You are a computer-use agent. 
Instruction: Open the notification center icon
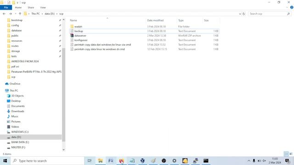[x=288, y=161]
